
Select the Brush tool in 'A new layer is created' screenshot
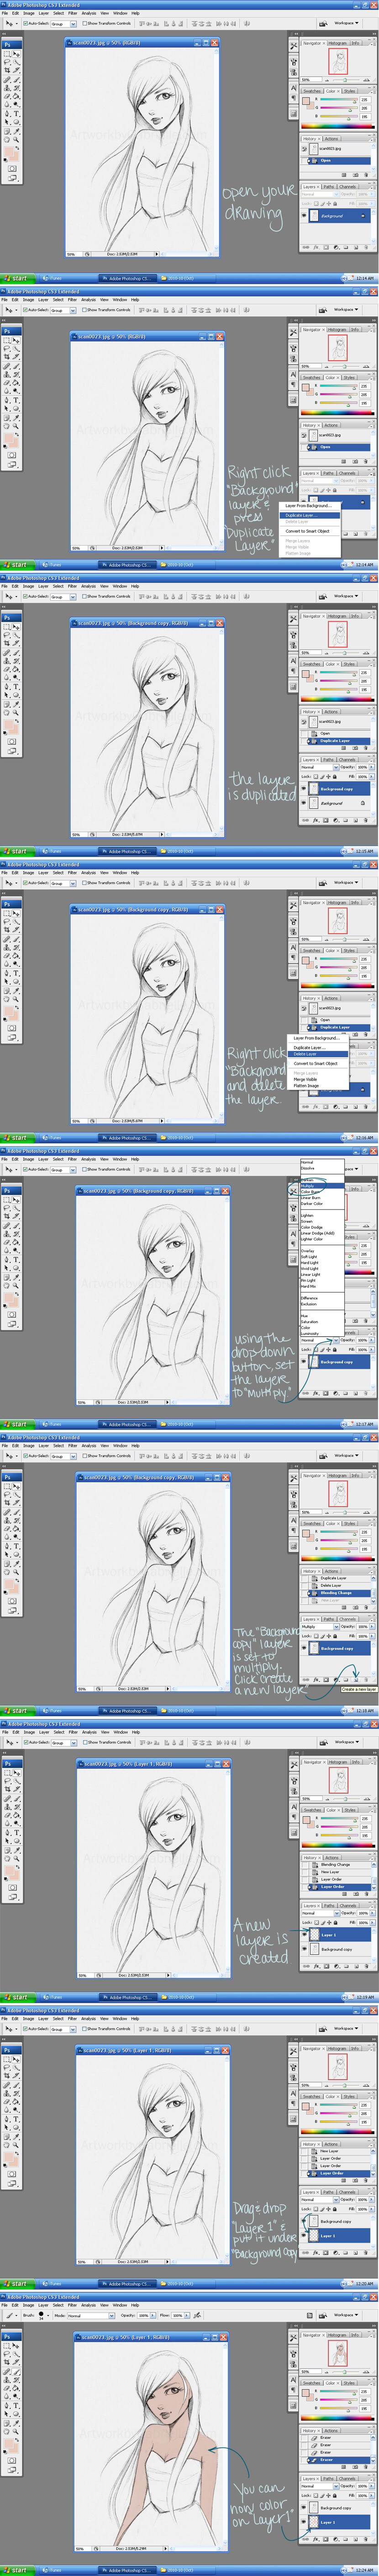pyautogui.click(x=16, y=1798)
